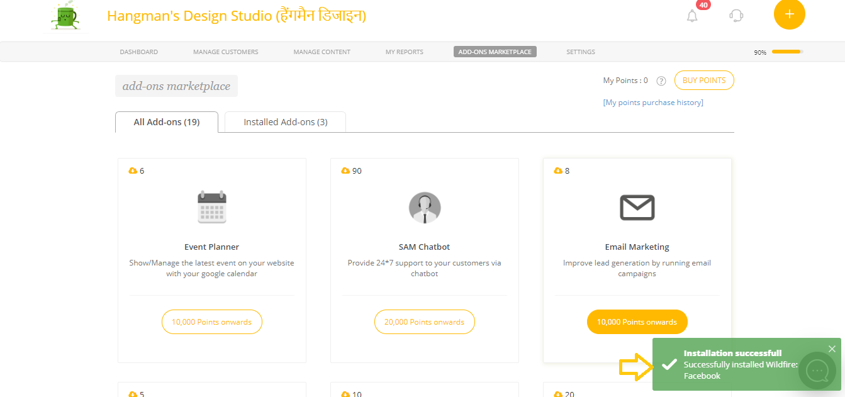Click the 90% completion label
This screenshot has width=845, height=397.
[x=760, y=52]
